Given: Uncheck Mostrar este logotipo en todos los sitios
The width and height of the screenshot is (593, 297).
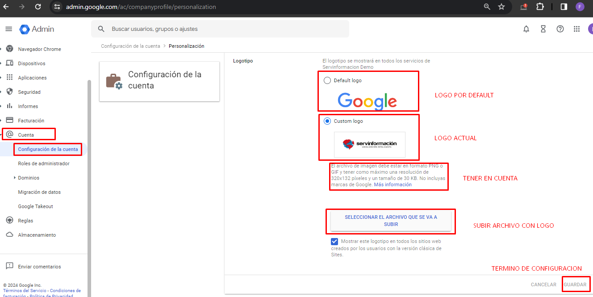Looking at the screenshot, I should pos(334,242).
